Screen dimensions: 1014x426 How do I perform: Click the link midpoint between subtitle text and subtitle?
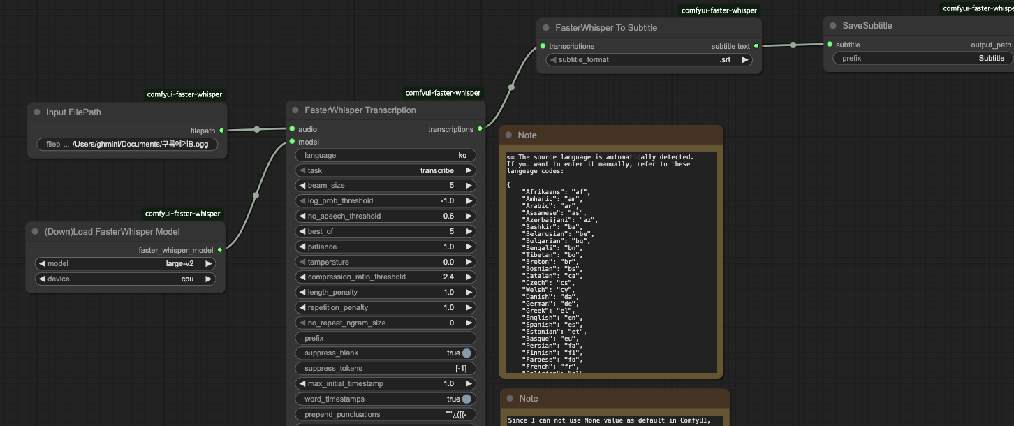click(793, 45)
